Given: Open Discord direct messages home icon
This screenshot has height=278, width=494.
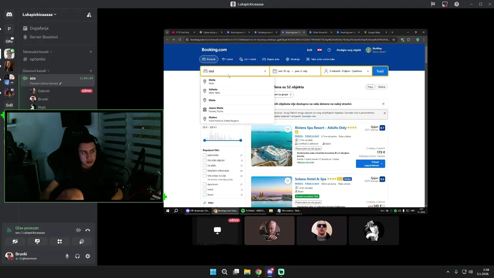Looking at the screenshot, I should point(9,15).
